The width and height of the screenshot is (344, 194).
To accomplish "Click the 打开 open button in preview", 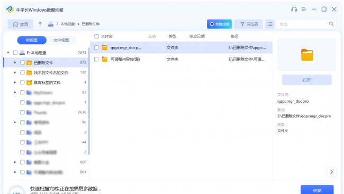I will 307,80.
